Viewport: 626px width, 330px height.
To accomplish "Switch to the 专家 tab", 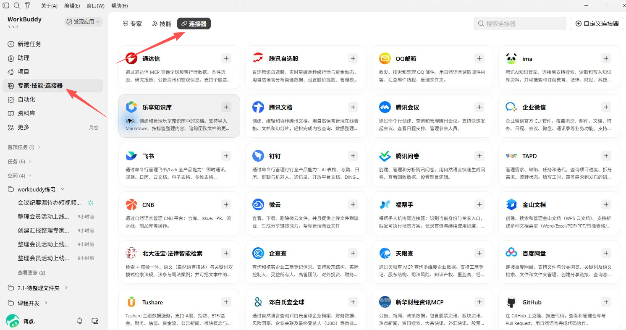I will point(132,24).
